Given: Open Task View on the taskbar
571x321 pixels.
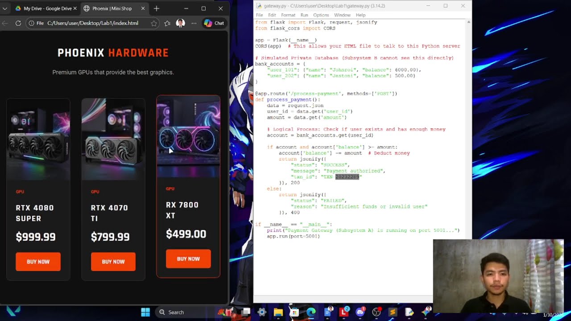Looking at the screenshot, I should tap(246, 312).
